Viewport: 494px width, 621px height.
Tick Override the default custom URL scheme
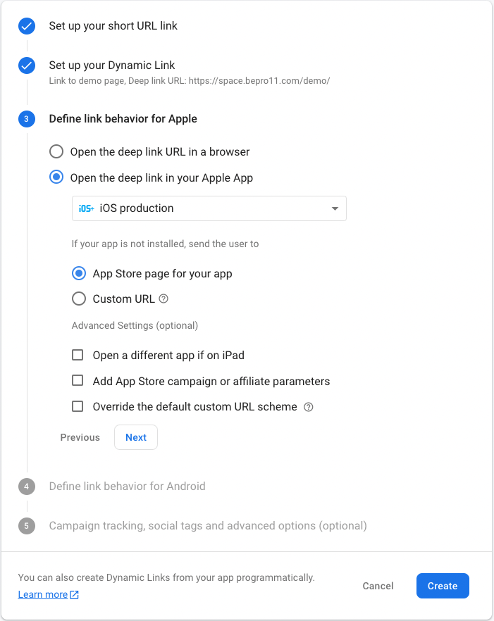(78, 406)
